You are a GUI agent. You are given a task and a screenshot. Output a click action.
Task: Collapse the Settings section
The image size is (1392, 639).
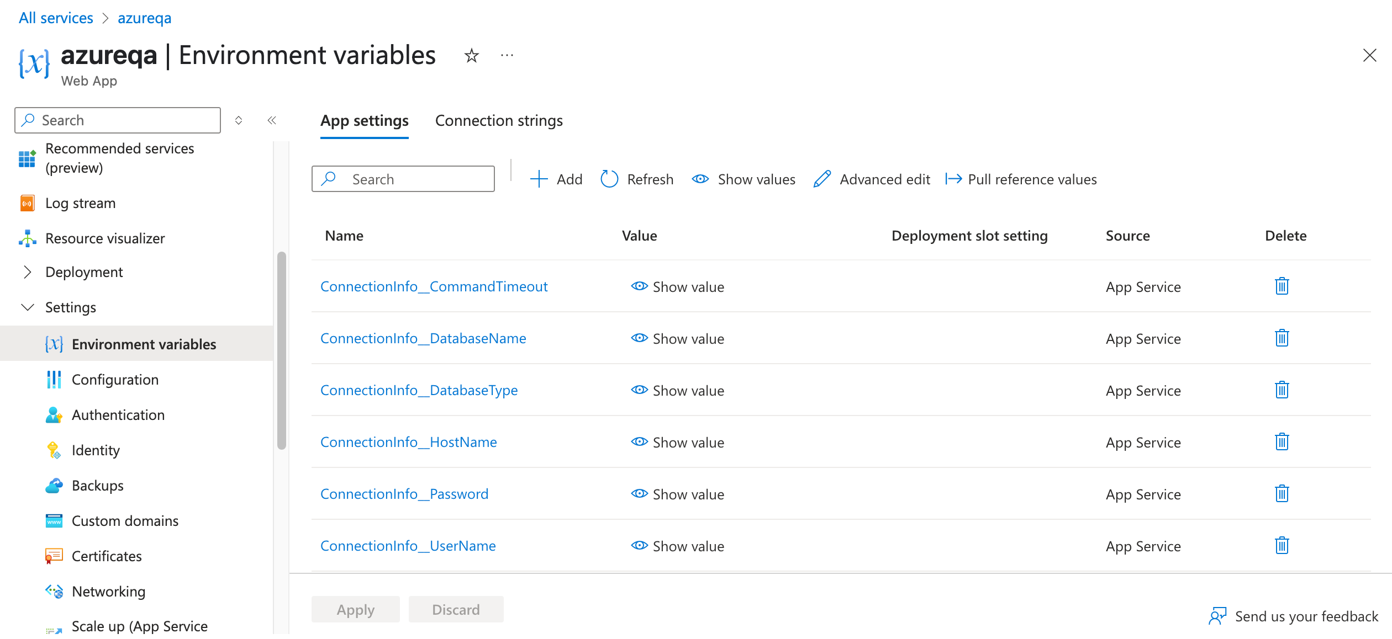(x=28, y=307)
